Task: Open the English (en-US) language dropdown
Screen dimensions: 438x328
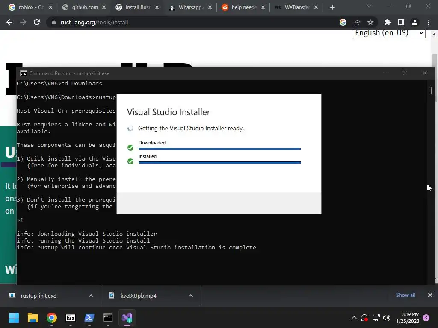Action: [389, 33]
